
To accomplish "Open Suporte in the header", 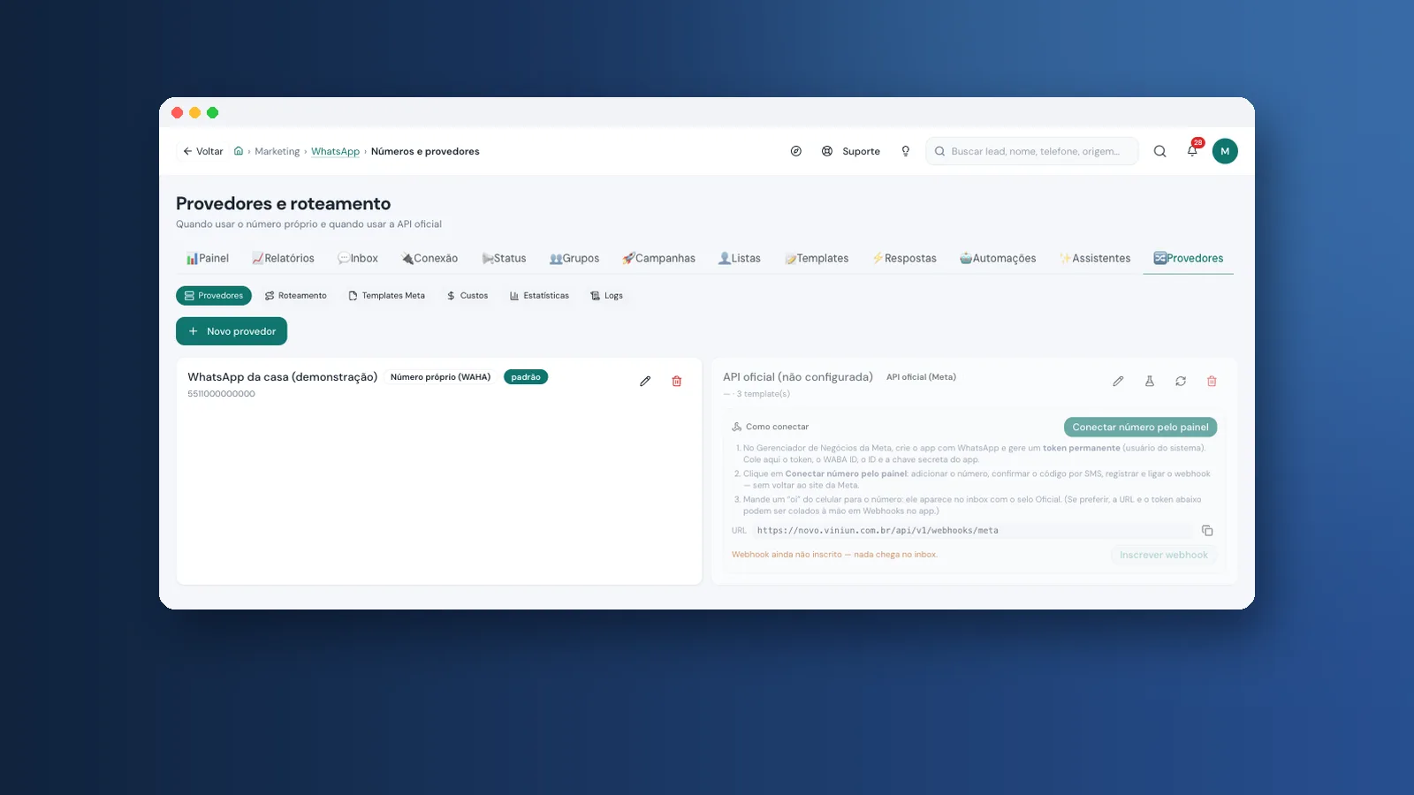I will coord(851,151).
